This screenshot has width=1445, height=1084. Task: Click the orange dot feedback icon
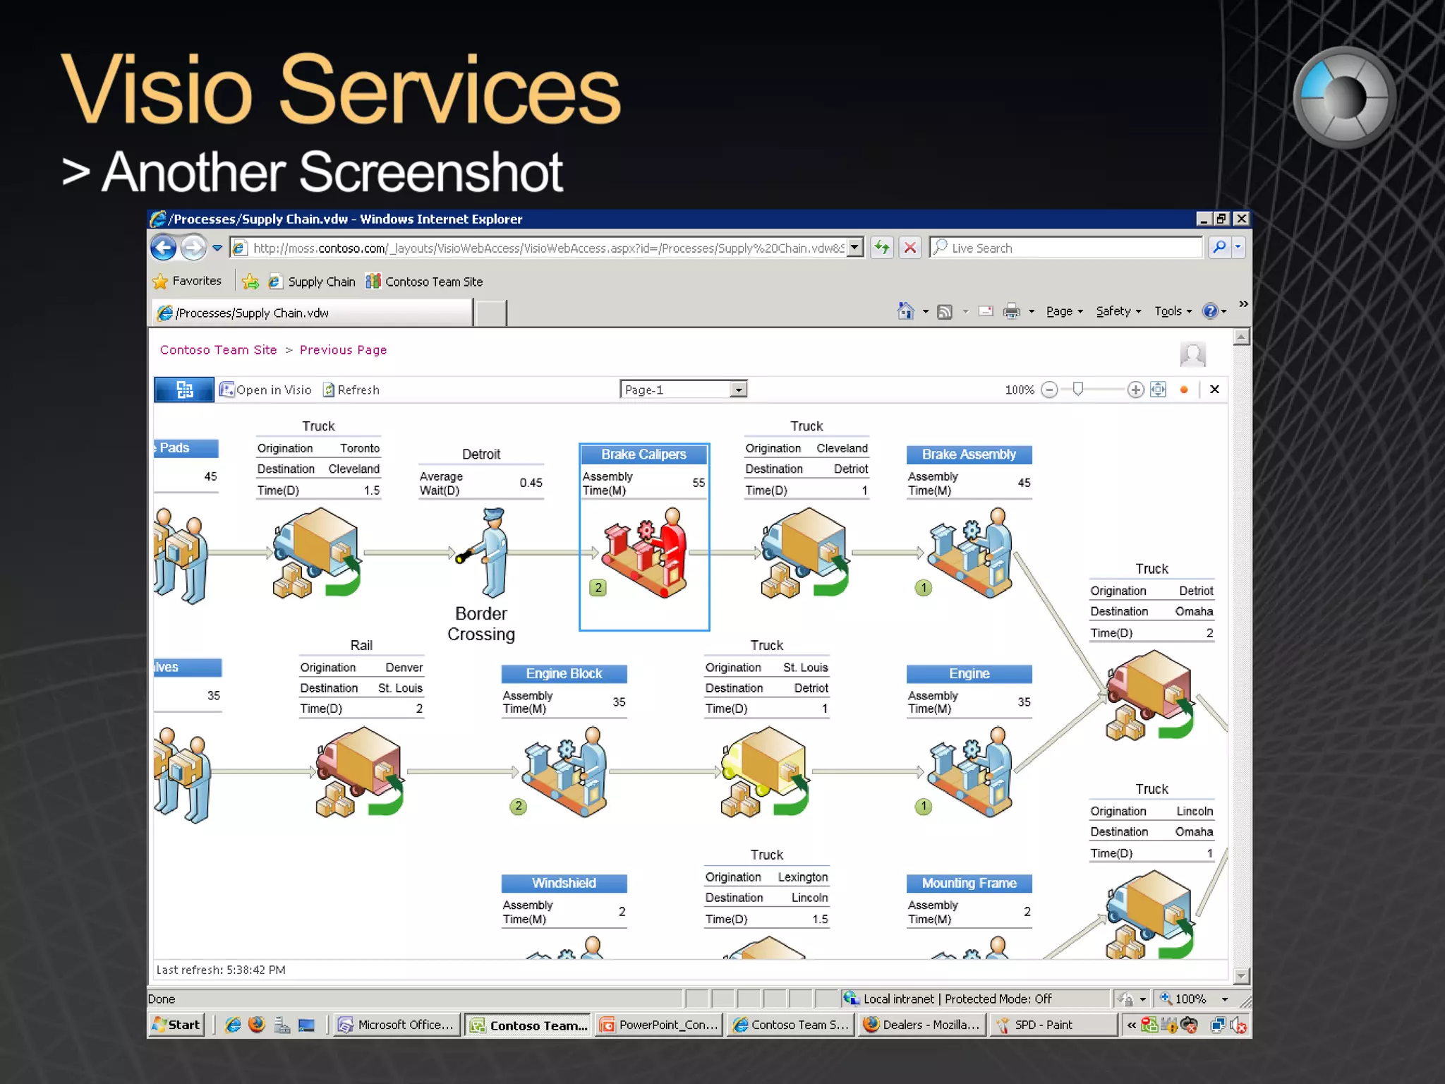[x=1184, y=390]
